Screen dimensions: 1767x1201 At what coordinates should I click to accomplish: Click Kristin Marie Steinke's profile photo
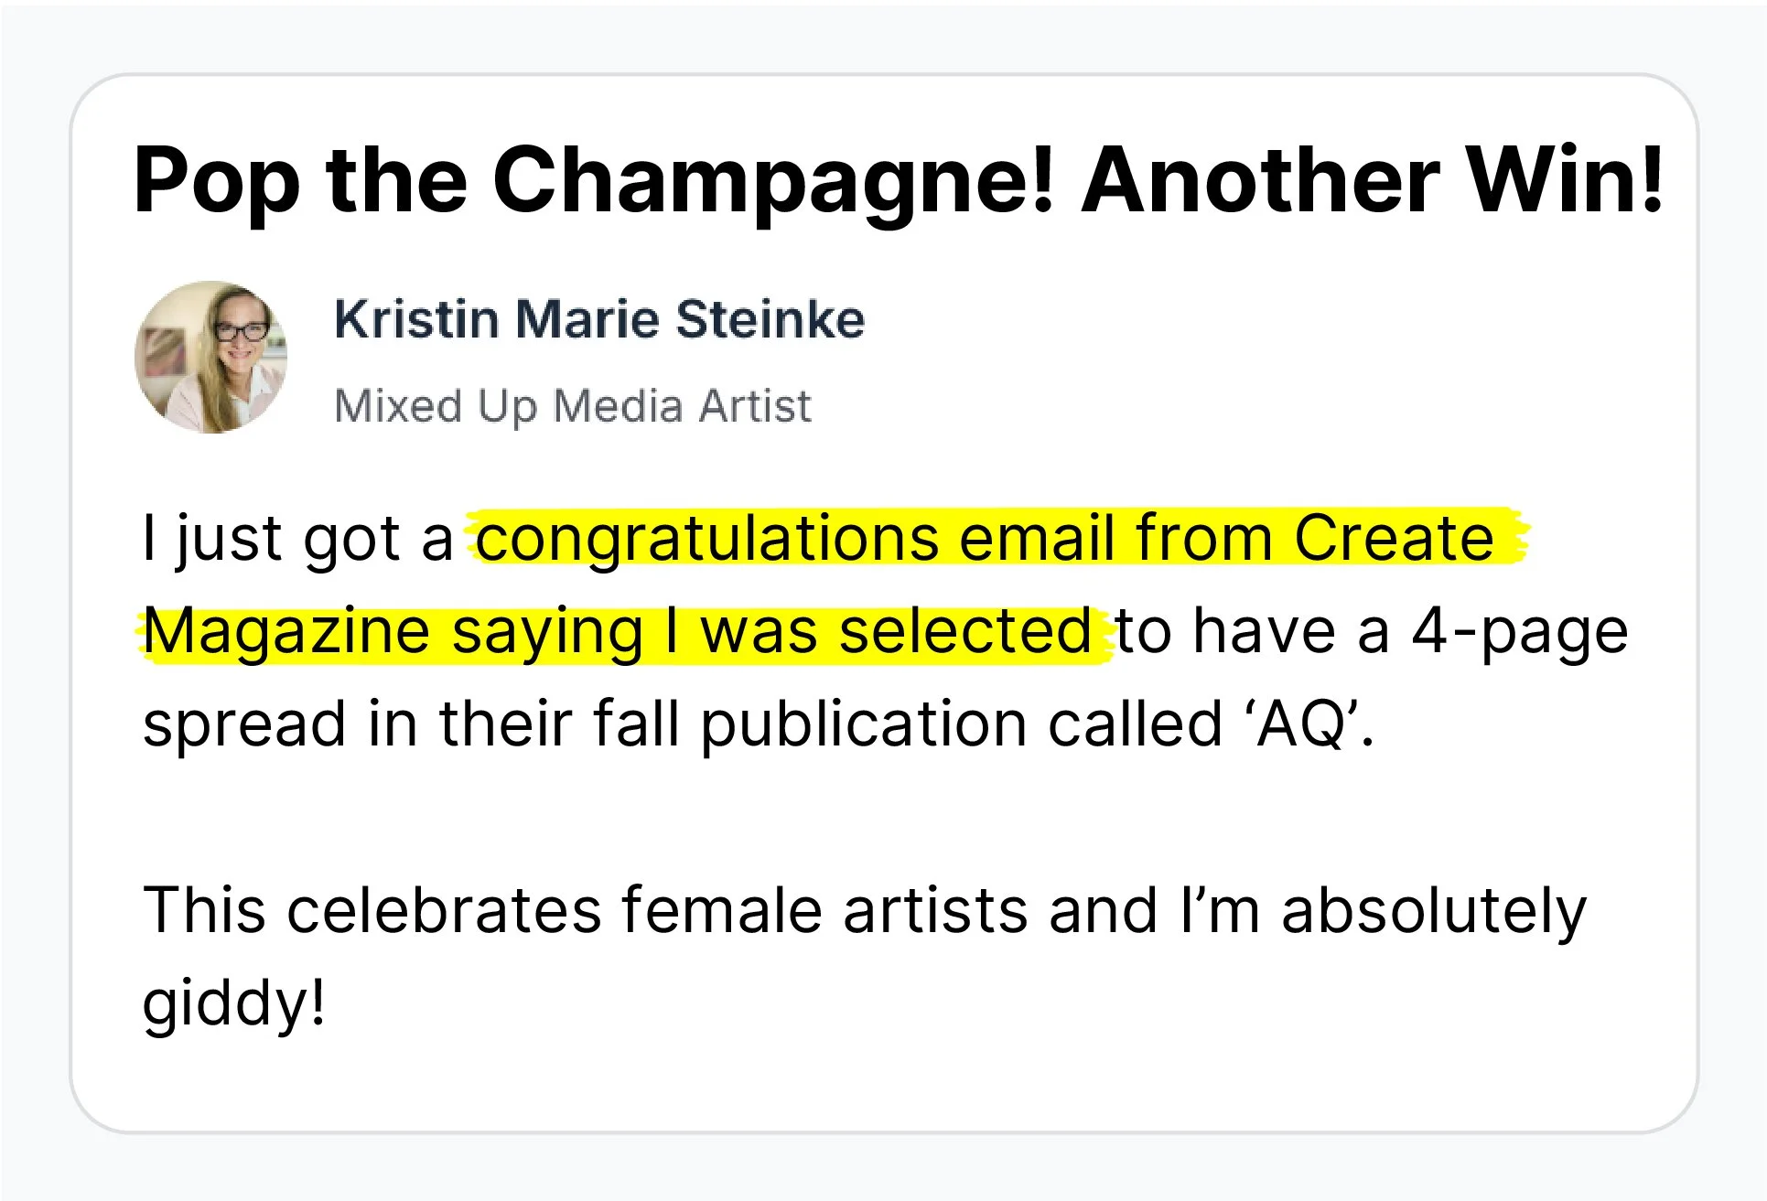pos(211,357)
